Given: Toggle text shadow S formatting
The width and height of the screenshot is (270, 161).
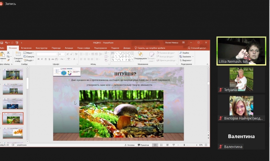Looking at the screenshot, I should tap(49, 59).
